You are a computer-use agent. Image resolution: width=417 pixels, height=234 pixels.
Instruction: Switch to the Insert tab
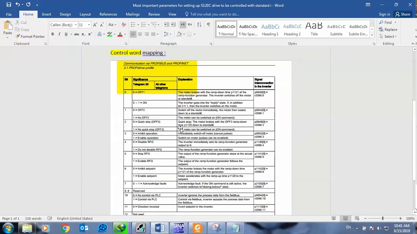pos(46,14)
